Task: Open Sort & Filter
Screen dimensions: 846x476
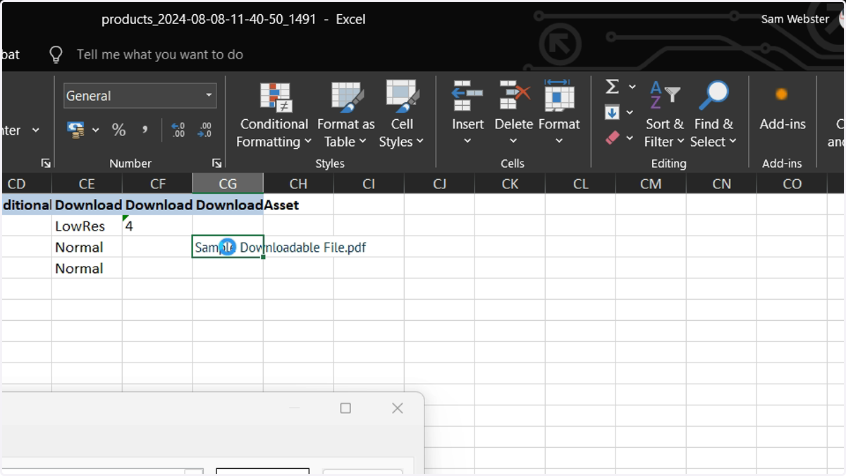Action: (664, 115)
